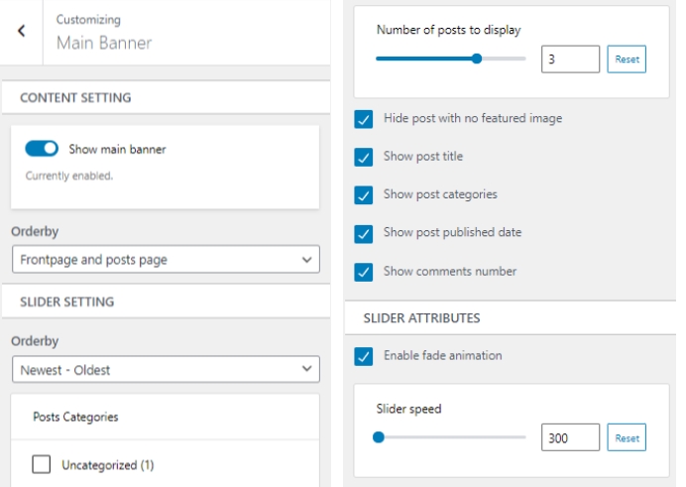Viewport: 686px width, 487px height.
Task: Open the Frontpage and posts page dropdown
Action: tap(166, 260)
